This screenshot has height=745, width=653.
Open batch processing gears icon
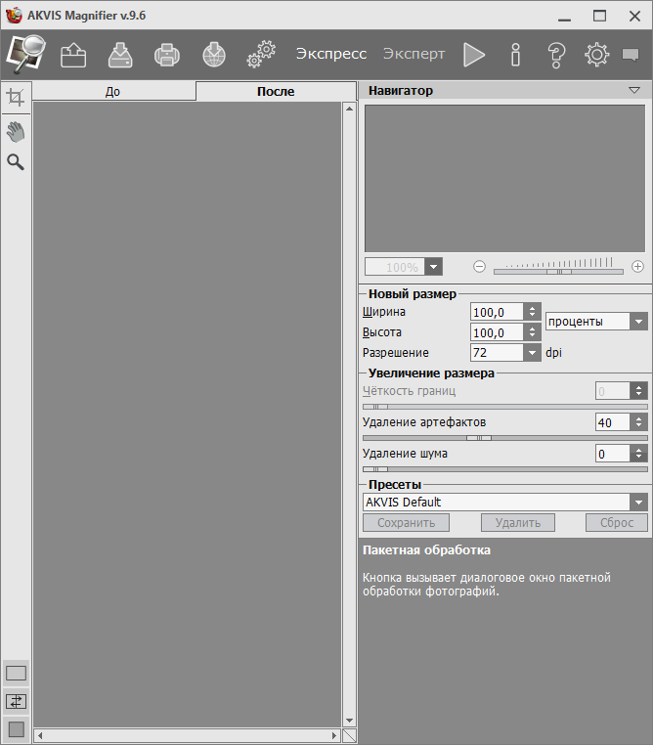261,54
